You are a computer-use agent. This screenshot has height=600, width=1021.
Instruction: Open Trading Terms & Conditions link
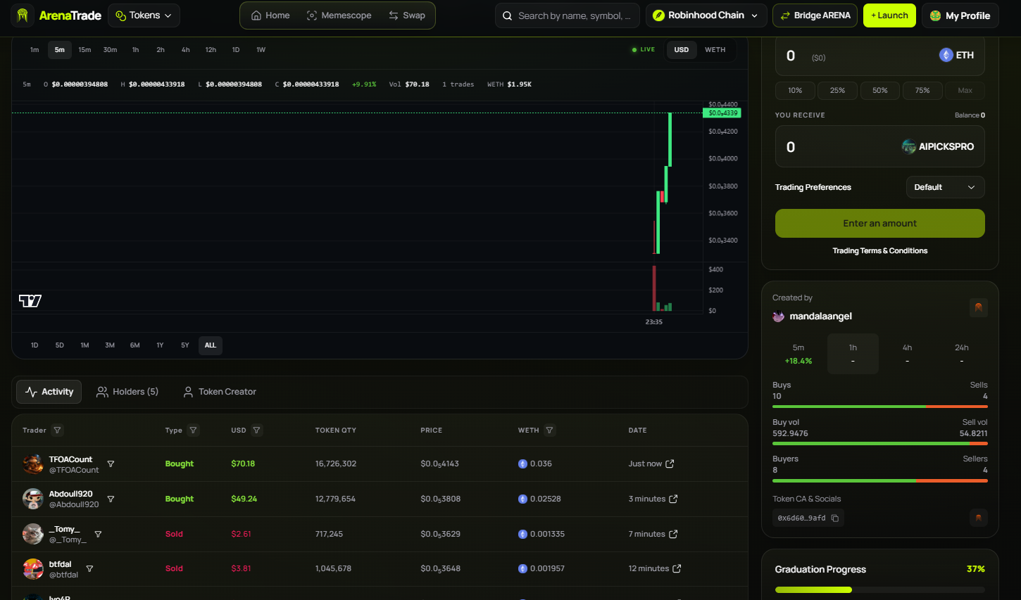pos(879,250)
